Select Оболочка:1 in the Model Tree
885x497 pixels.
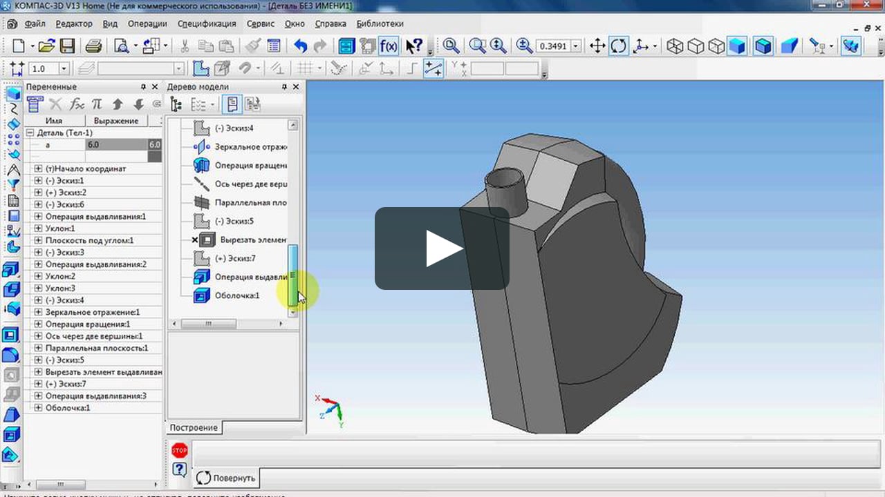[237, 295]
